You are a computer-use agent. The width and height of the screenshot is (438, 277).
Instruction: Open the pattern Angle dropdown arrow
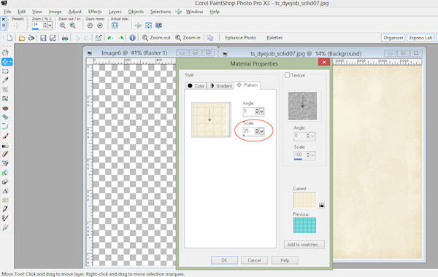click(x=261, y=112)
